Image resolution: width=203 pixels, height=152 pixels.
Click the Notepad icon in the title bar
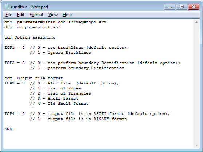[x=7, y=7]
